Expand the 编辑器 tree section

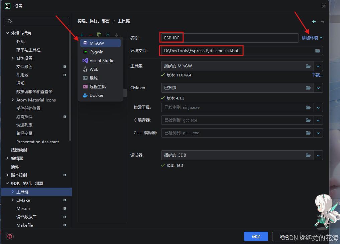coord(7,158)
